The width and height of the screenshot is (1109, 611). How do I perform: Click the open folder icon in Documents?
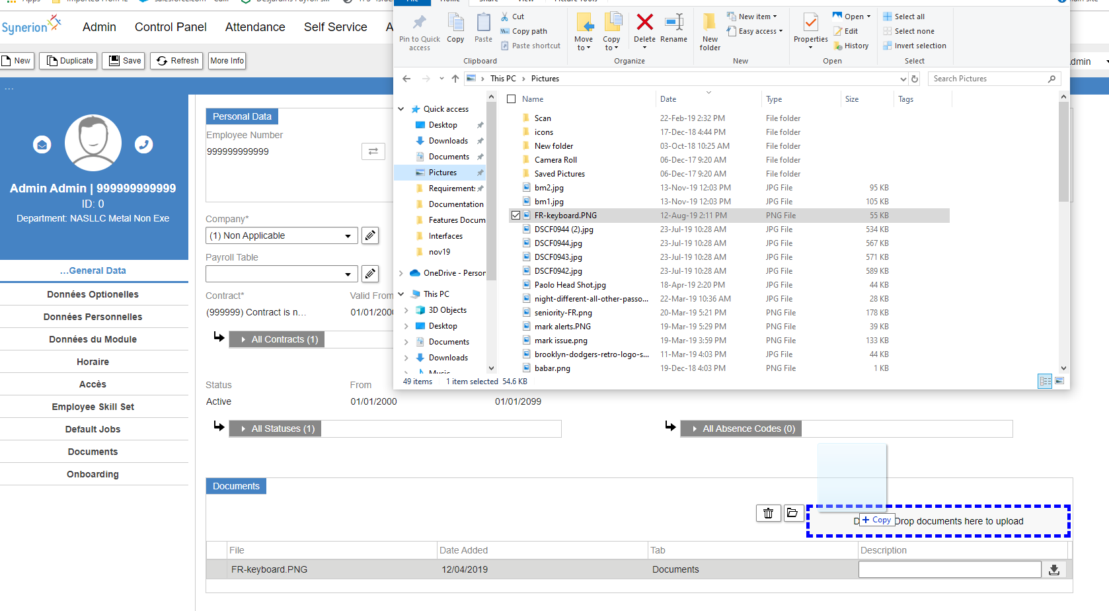792,513
